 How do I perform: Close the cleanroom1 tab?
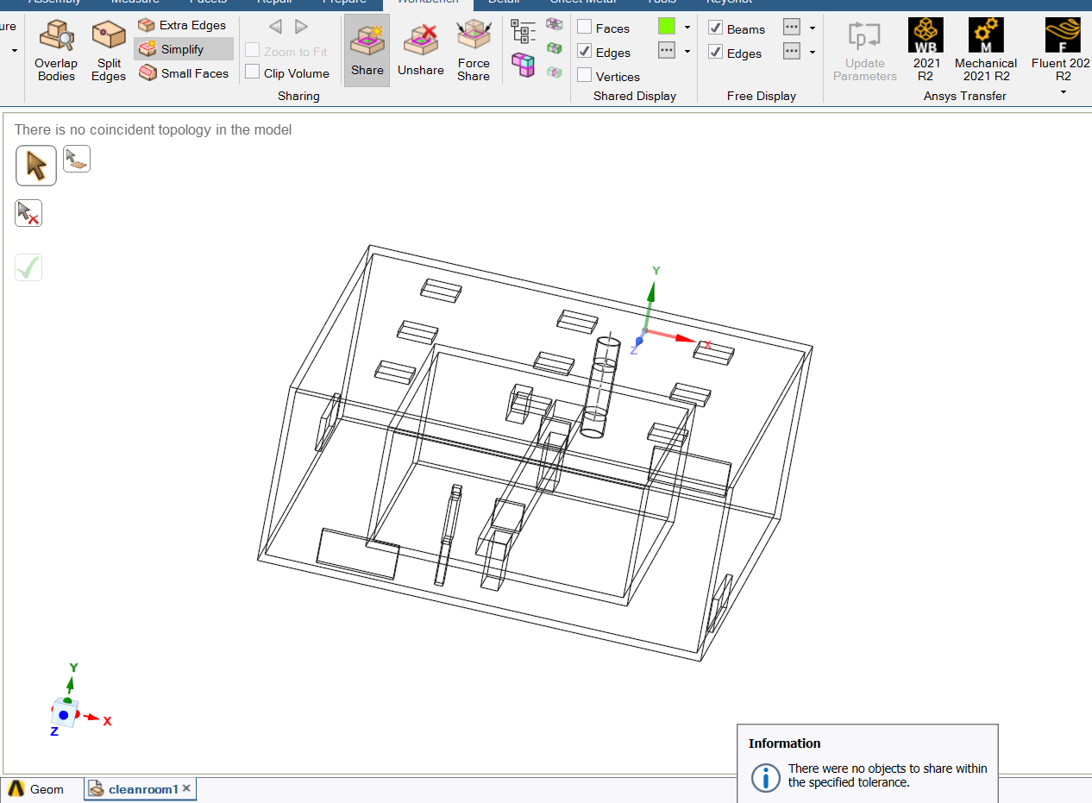(x=186, y=788)
